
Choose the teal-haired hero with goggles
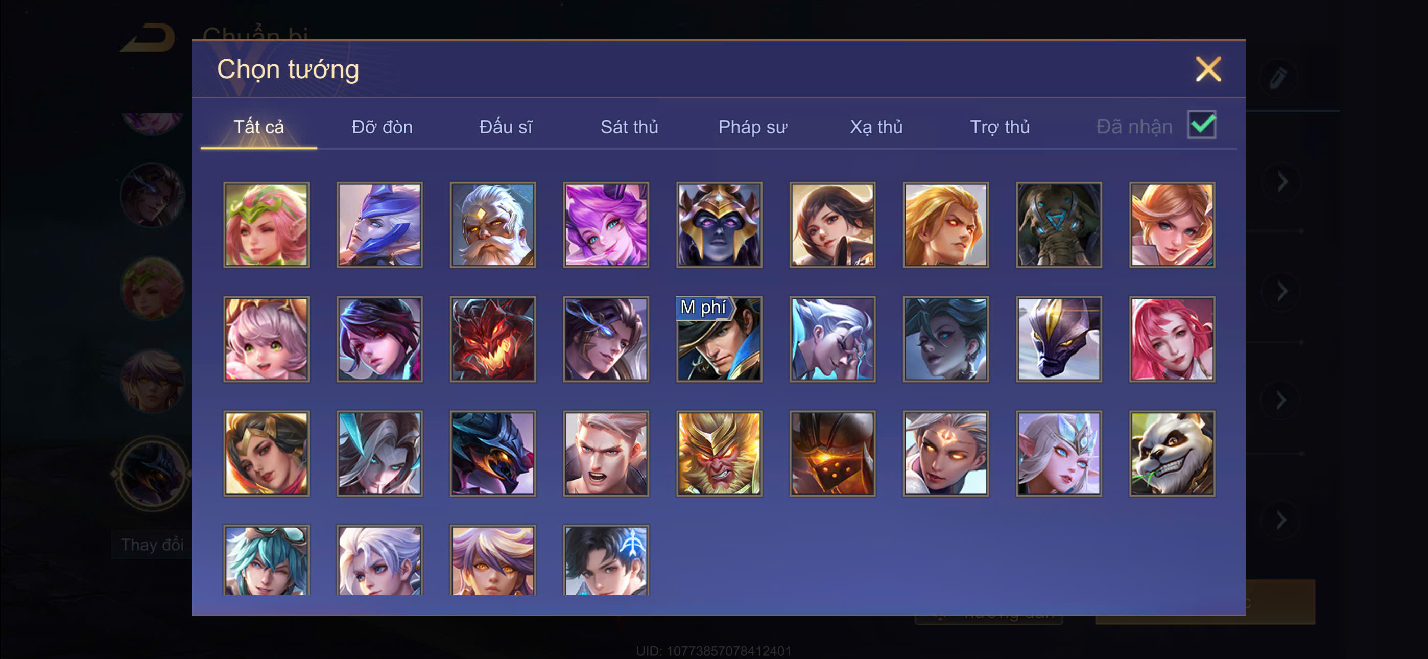click(267, 560)
